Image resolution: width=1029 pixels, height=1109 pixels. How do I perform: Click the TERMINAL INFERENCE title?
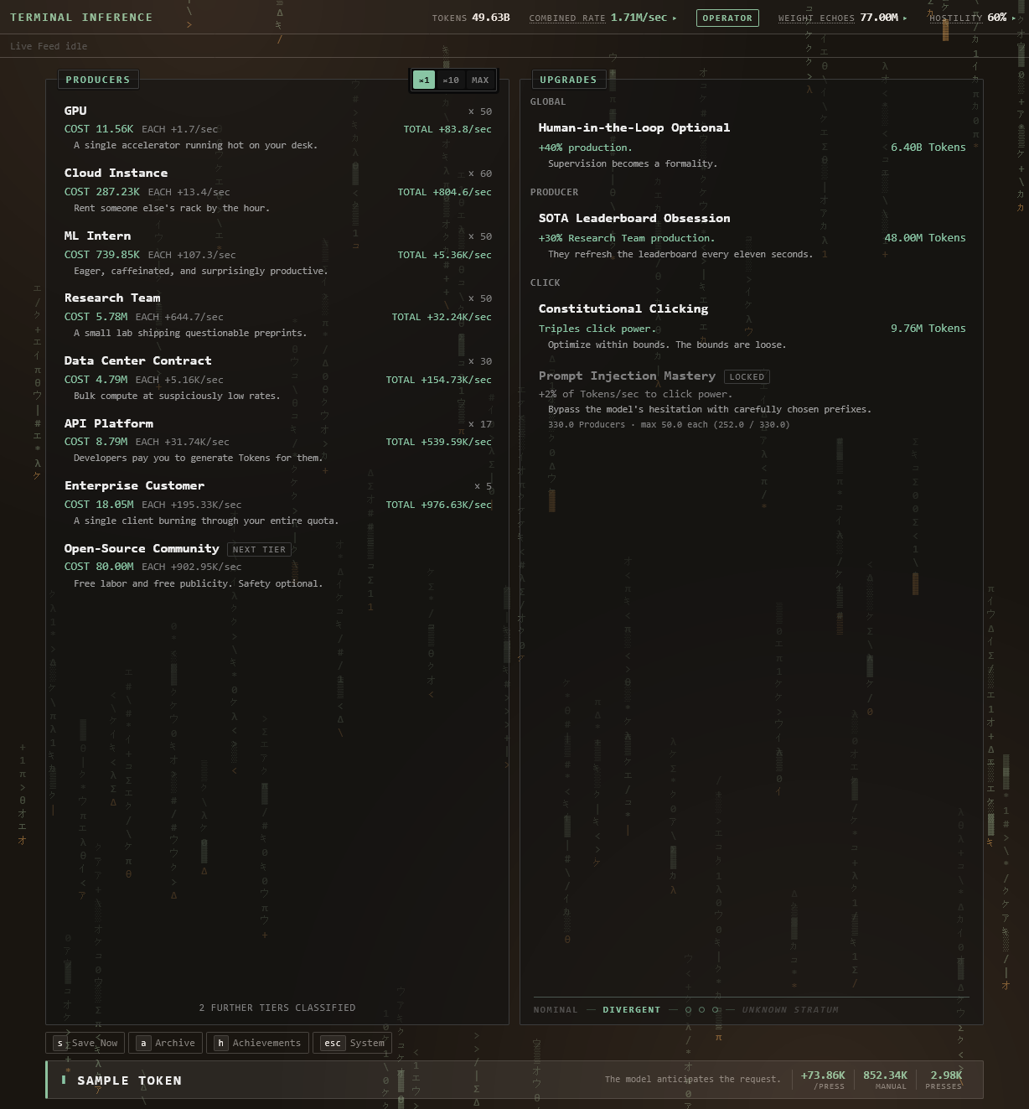tap(81, 17)
